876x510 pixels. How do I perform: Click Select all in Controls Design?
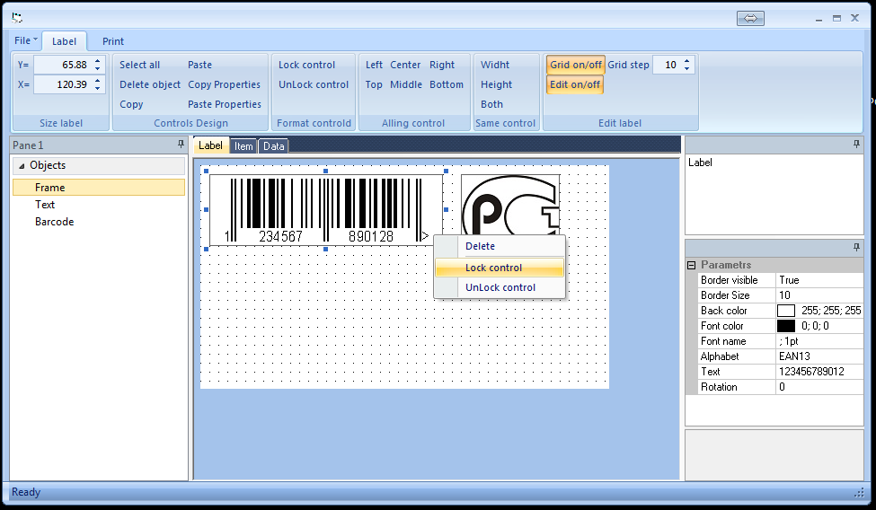pos(139,65)
